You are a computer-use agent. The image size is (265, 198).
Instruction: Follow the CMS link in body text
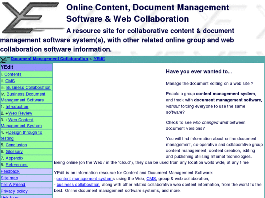tap(151, 179)
